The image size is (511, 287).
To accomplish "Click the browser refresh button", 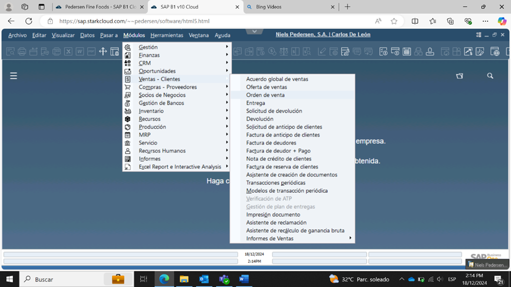I will [29, 21].
